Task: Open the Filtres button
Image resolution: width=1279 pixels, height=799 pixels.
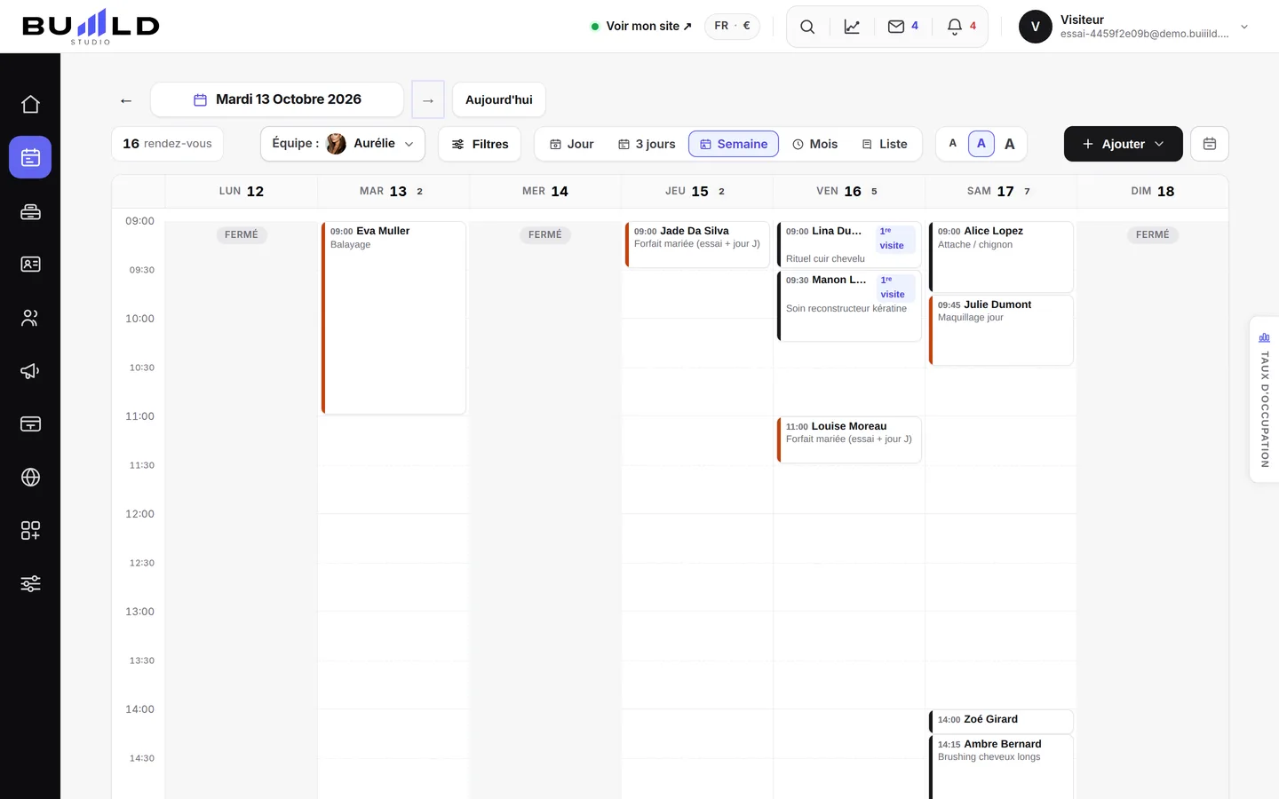Action: [480, 144]
